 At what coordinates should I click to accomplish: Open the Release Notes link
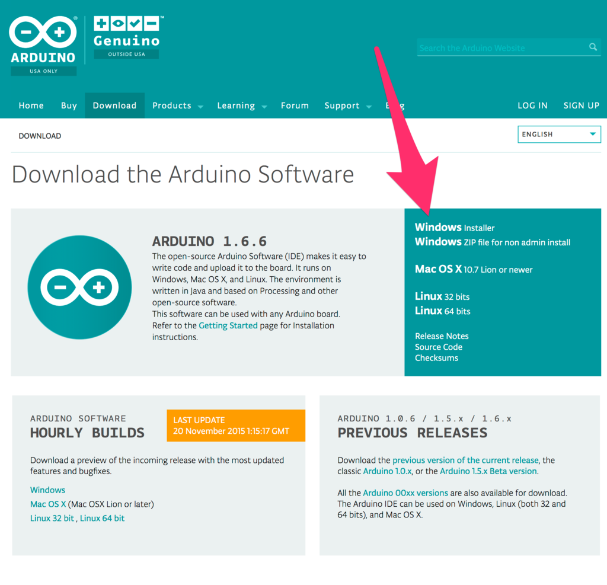click(442, 336)
